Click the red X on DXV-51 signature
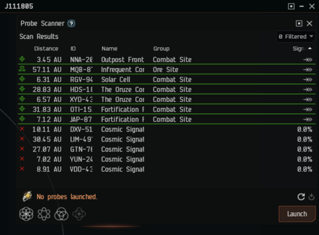Viewport: 319px width, 235px height. (x=22, y=129)
